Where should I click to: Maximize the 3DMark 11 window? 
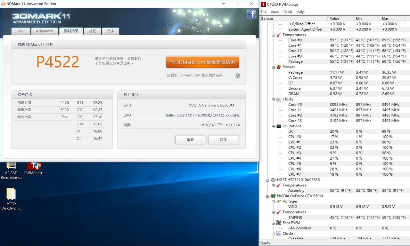[237, 4]
